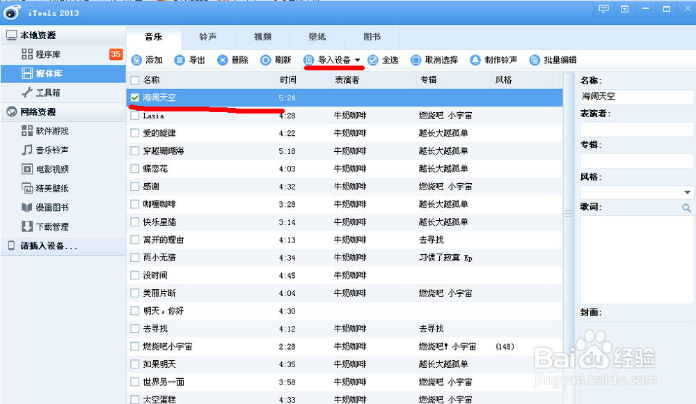Image resolution: width=696 pixels, height=404 pixels.
Task: Sort by the 风格 column header
Action: tap(526, 80)
